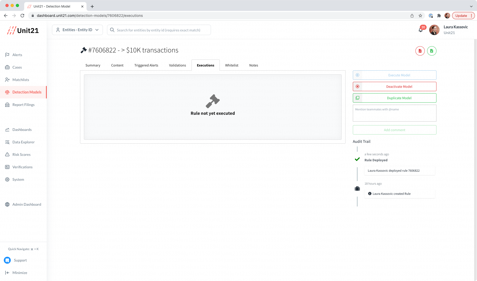Switch to the Content tab
This screenshot has height=281, width=477.
[x=117, y=65]
